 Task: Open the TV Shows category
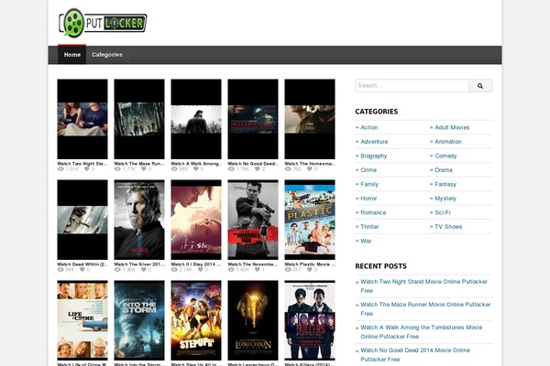click(x=448, y=227)
